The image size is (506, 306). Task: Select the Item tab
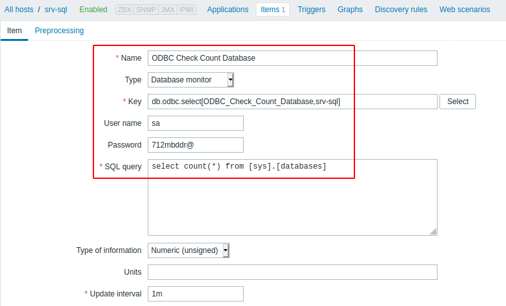pos(14,31)
